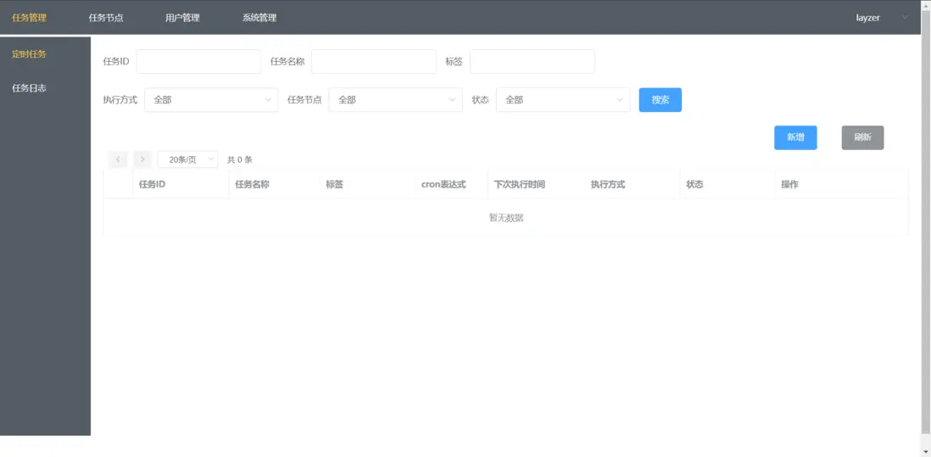Expand the 执行方式 dropdown
The width and height of the screenshot is (931, 457).
(211, 100)
